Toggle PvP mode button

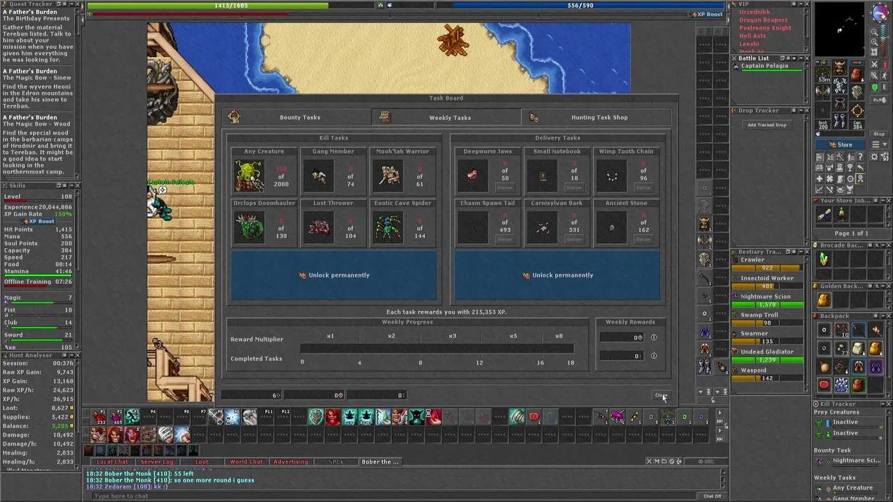[x=878, y=100]
